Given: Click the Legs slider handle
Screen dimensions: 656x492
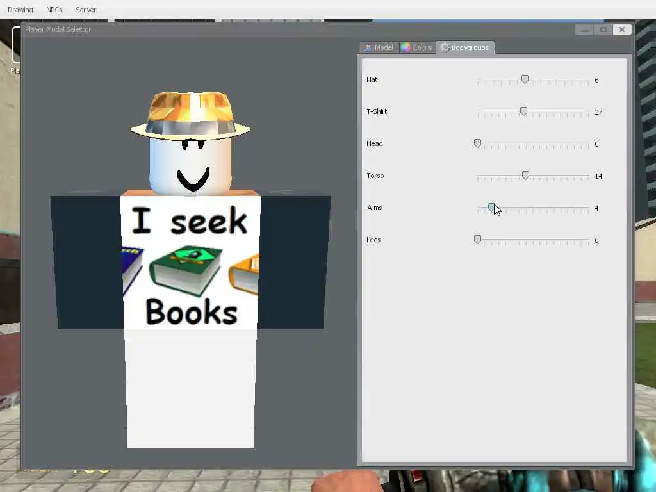Looking at the screenshot, I should pyautogui.click(x=477, y=240).
